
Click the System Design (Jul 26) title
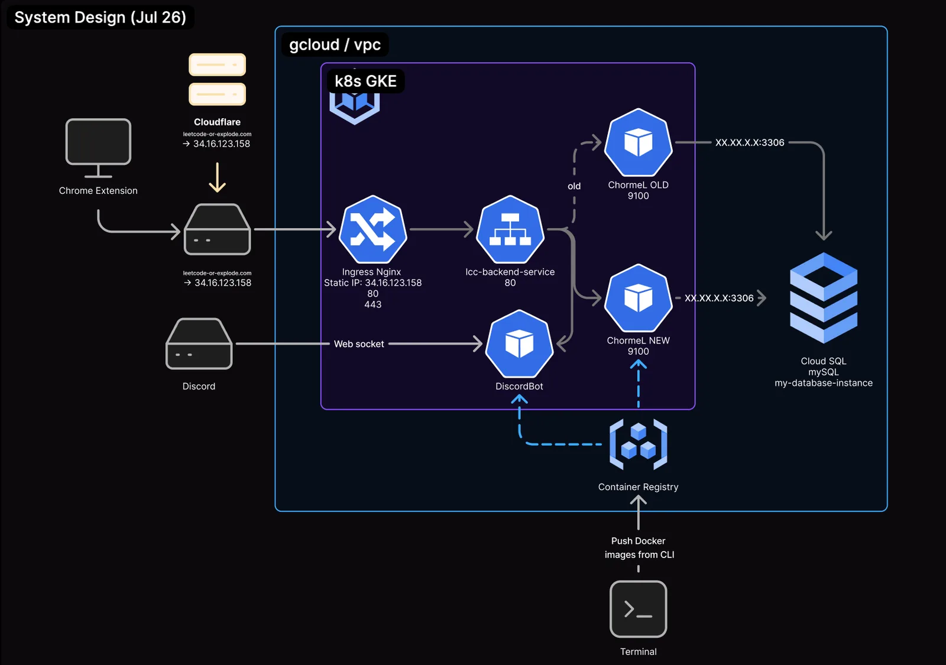pos(101,17)
